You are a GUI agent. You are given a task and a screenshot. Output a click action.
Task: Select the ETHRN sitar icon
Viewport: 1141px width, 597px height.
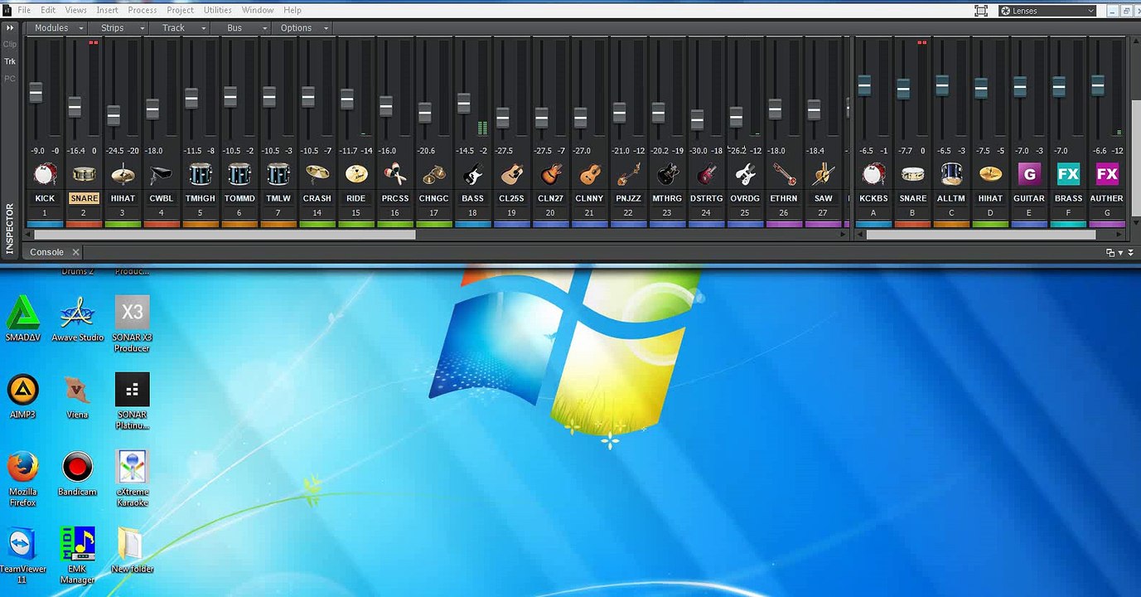(x=785, y=174)
